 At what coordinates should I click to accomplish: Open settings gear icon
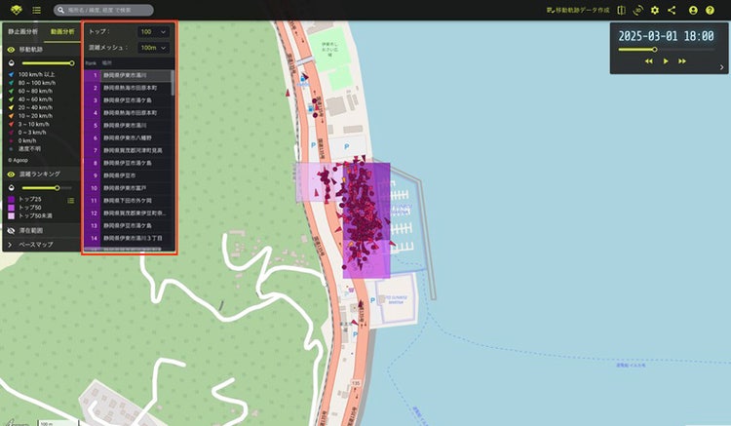[655, 10]
